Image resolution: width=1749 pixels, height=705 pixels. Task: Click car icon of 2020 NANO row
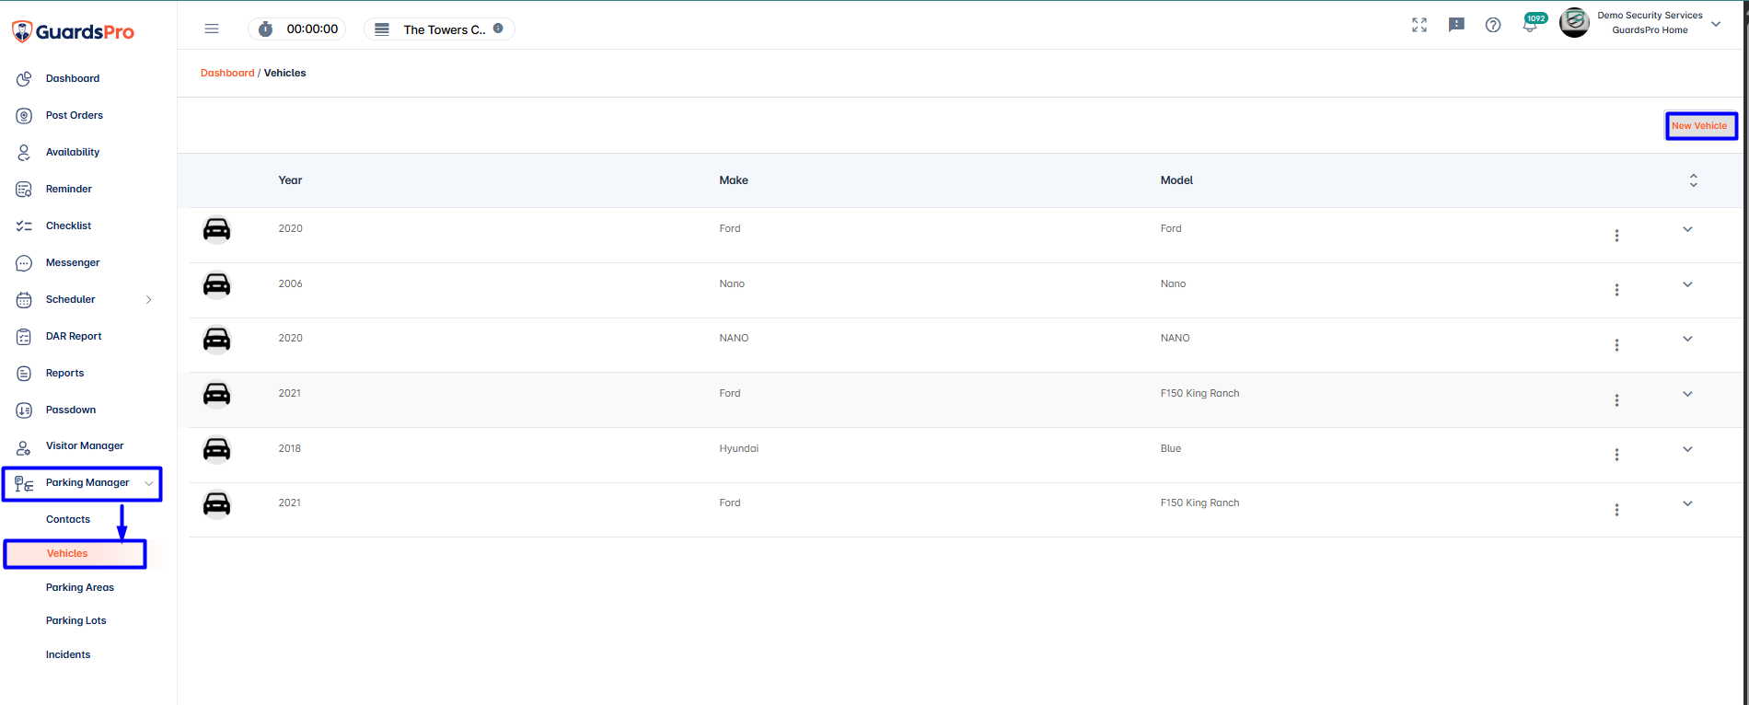pyautogui.click(x=216, y=340)
